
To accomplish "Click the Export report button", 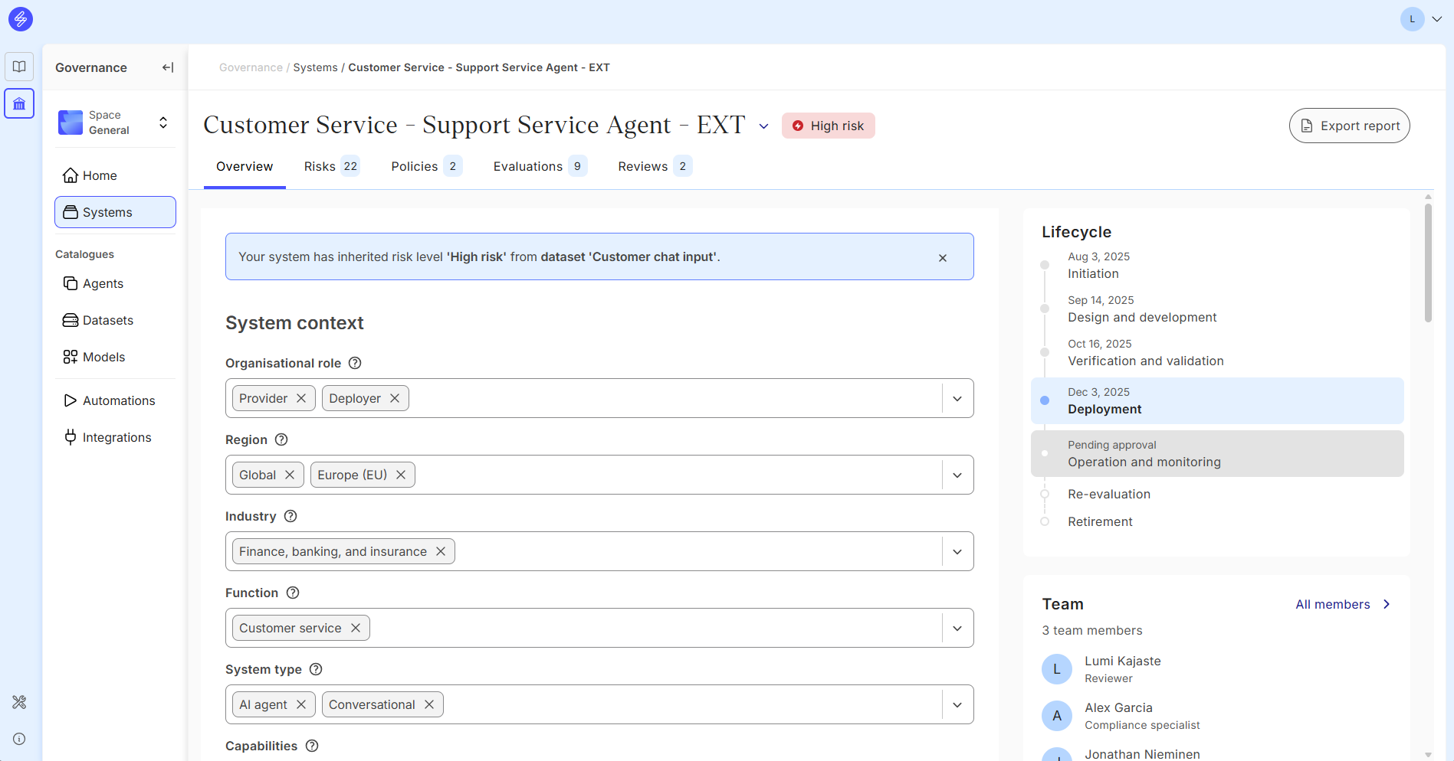I will point(1349,126).
